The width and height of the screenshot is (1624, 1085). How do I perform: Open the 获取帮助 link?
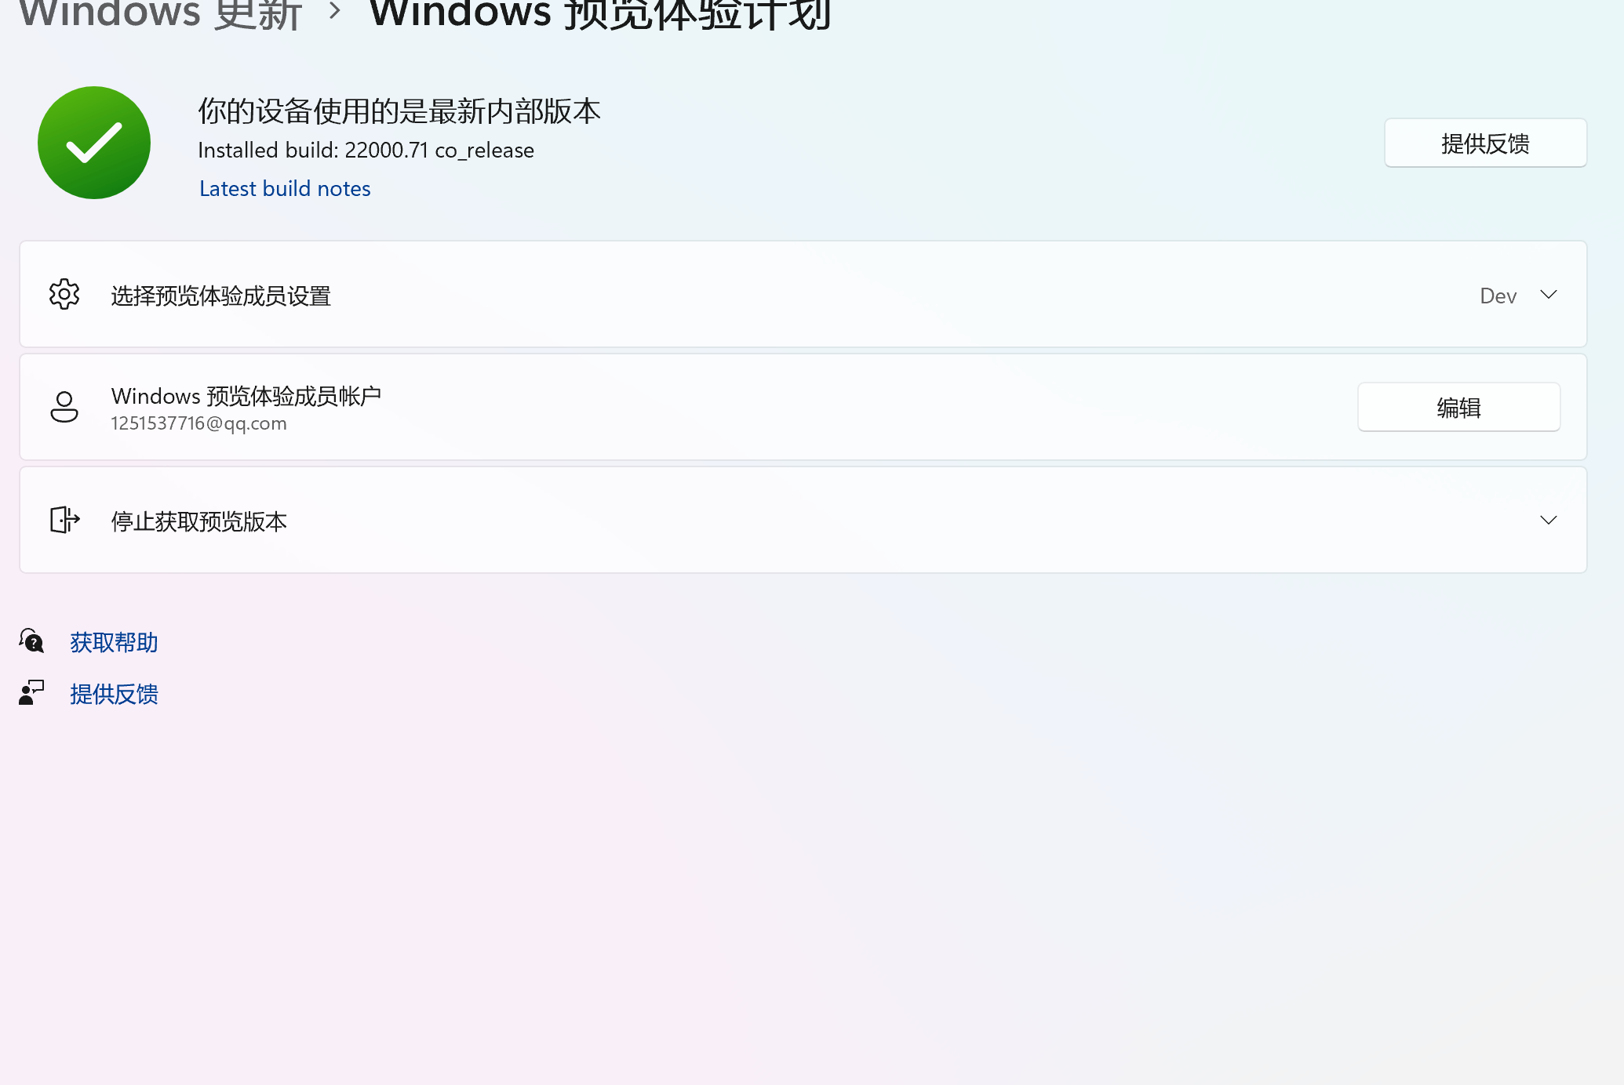click(x=114, y=642)
